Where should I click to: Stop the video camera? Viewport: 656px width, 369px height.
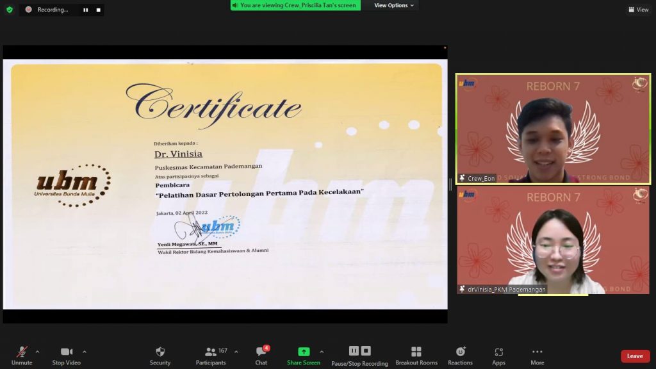point(66,356)
